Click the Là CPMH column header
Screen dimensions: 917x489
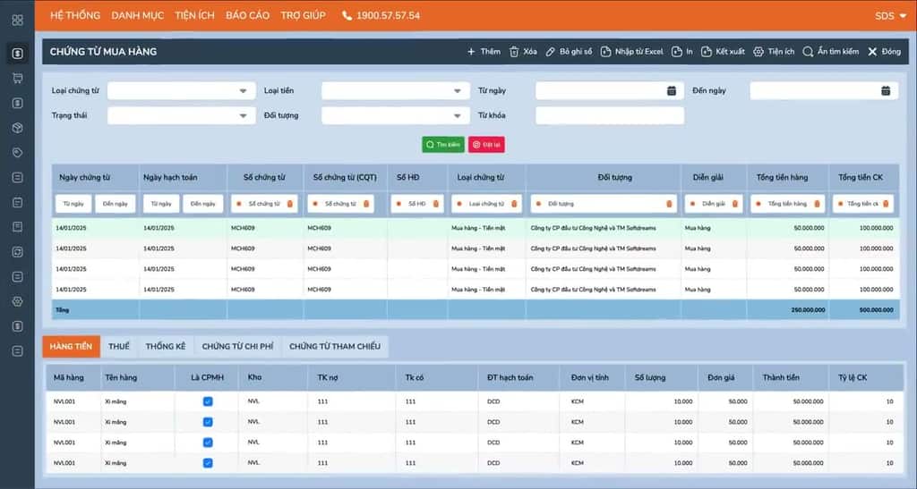pos(207,377)
